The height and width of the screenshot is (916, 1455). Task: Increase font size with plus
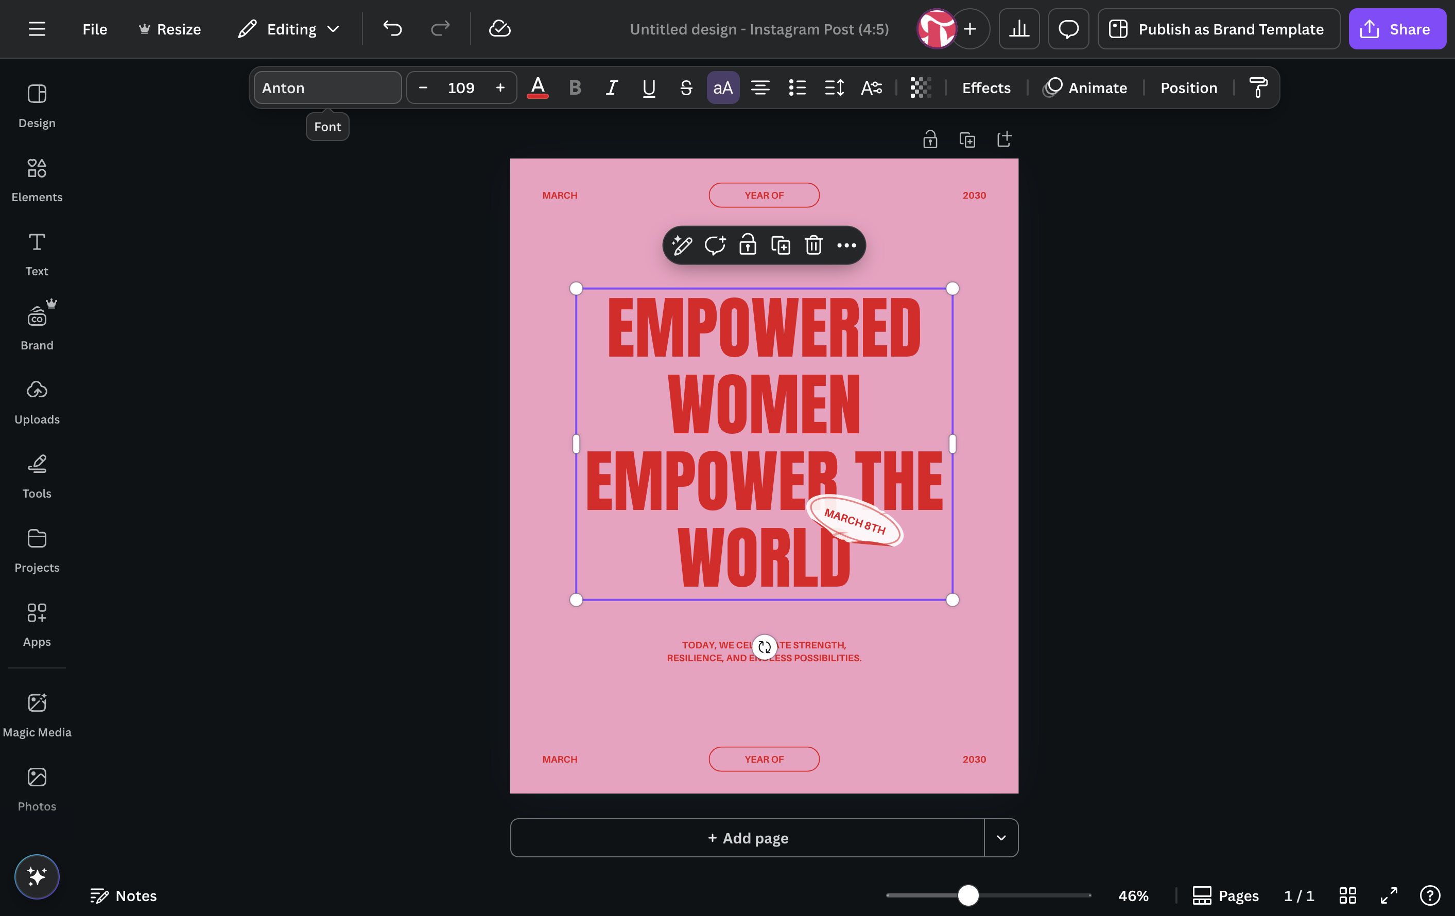(500, 87)
